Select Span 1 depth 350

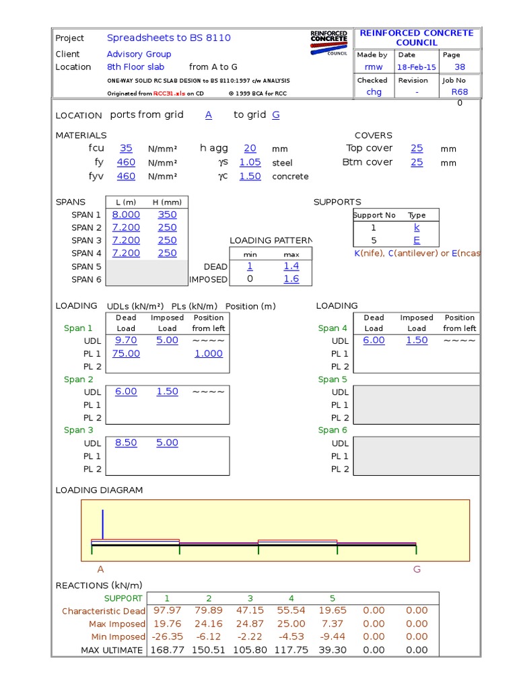click(167, 215)
